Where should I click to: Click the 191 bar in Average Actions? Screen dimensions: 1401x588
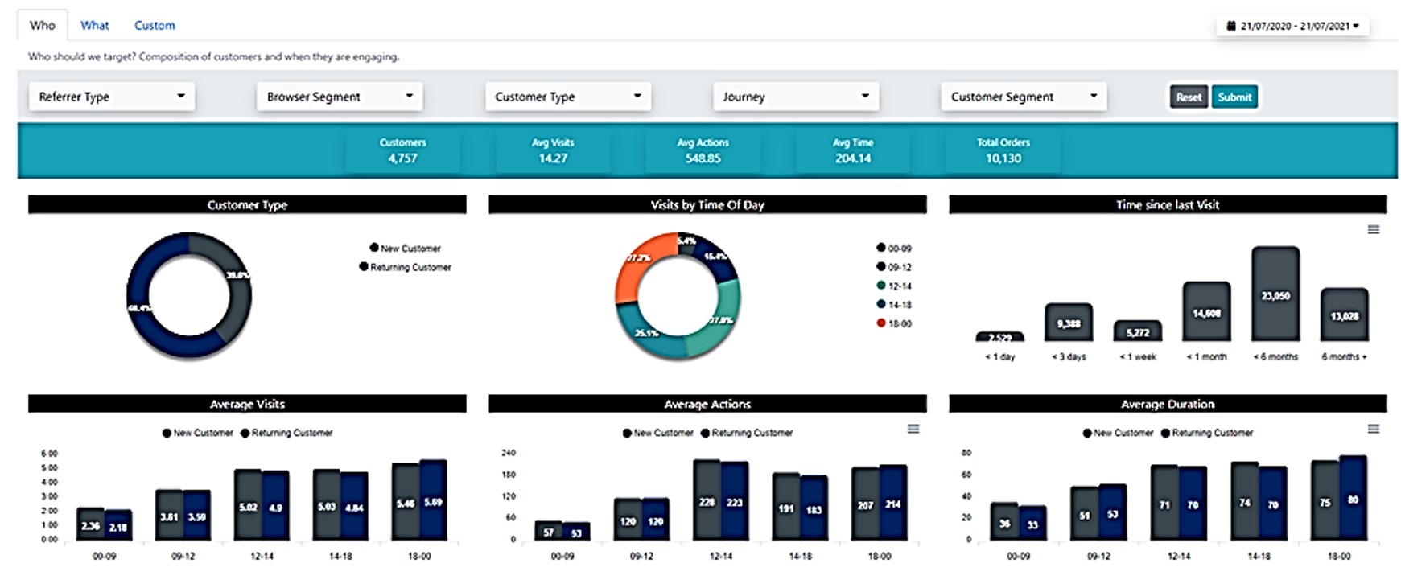[786, 507]
